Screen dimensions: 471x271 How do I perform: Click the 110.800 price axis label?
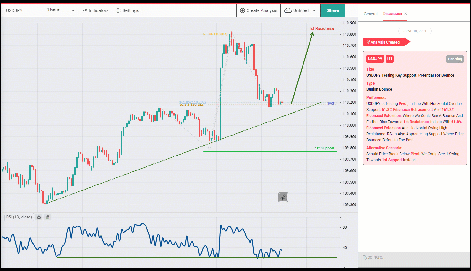pos(349,34)
